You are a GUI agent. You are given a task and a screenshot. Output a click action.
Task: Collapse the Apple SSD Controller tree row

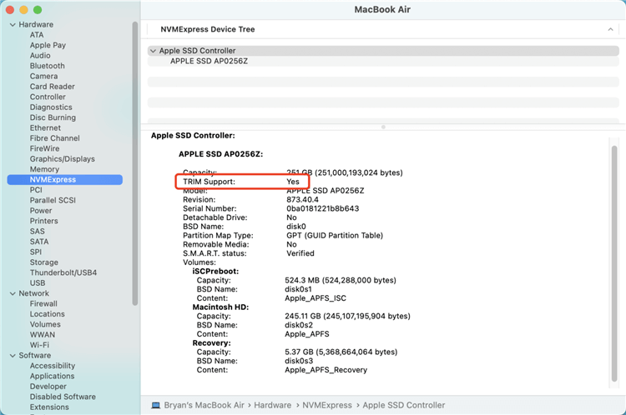(x=153, y=51)
